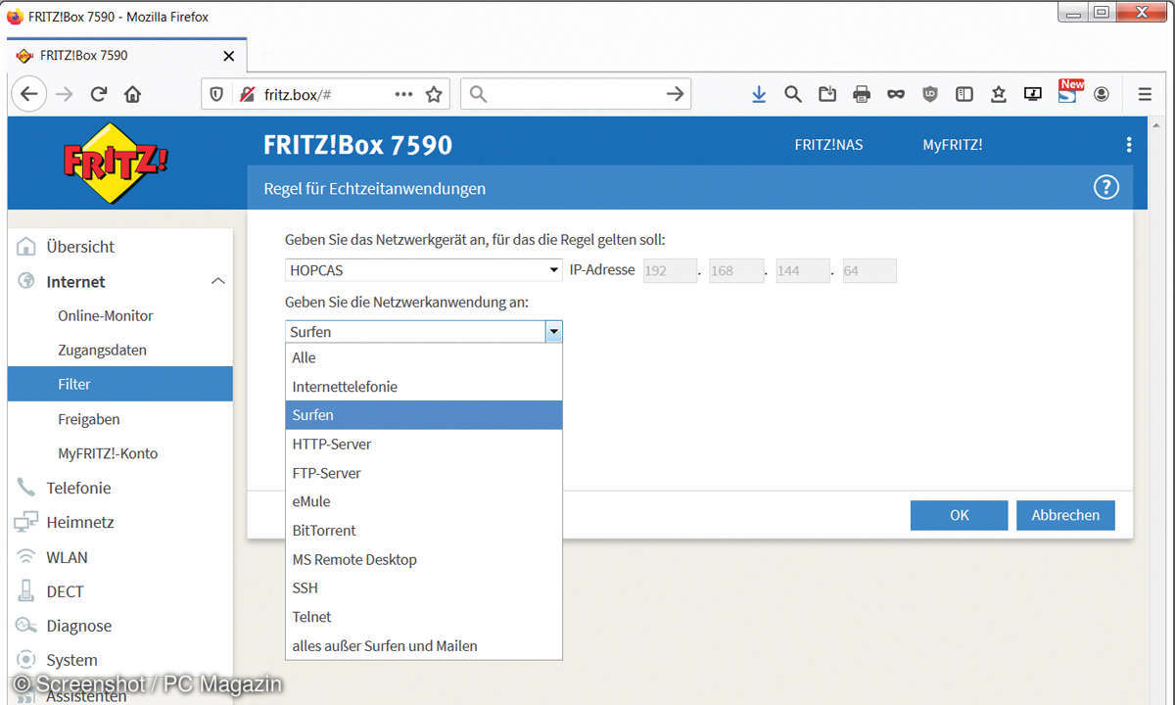Click the Surfen combo box arrow
This screenshot has height=705, width=1175.
554,332
